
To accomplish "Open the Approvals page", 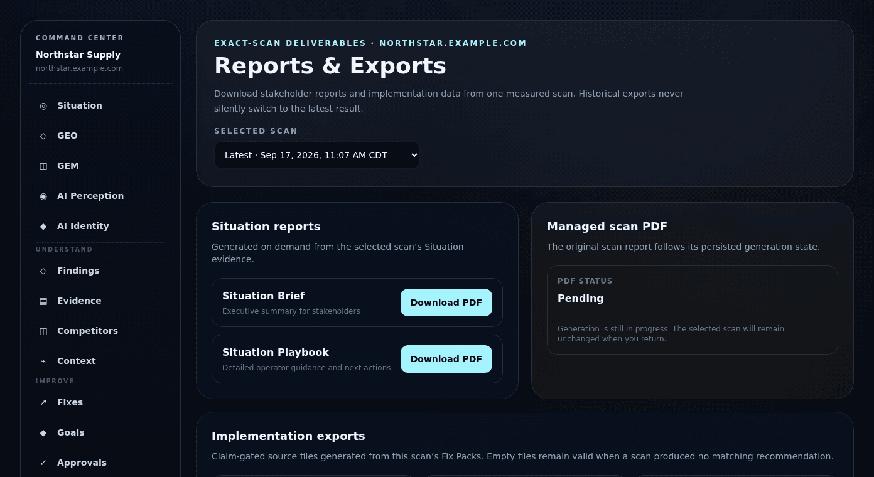I will click(100, 463).
